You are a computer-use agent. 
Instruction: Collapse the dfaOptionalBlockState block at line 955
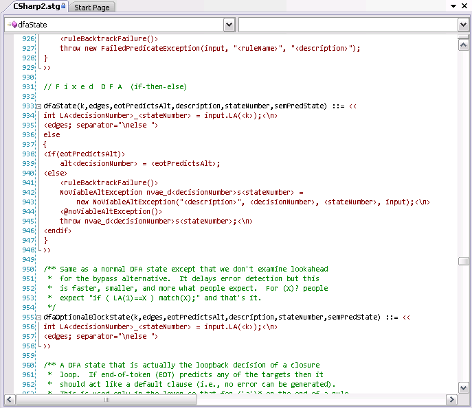tap(38, 317)
